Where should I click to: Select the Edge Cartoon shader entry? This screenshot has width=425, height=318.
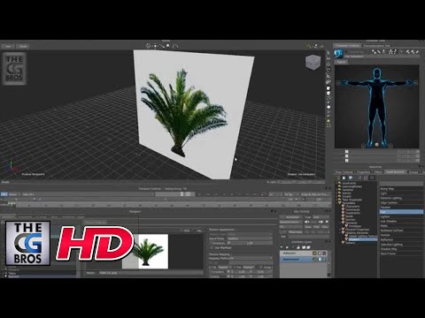401,202
